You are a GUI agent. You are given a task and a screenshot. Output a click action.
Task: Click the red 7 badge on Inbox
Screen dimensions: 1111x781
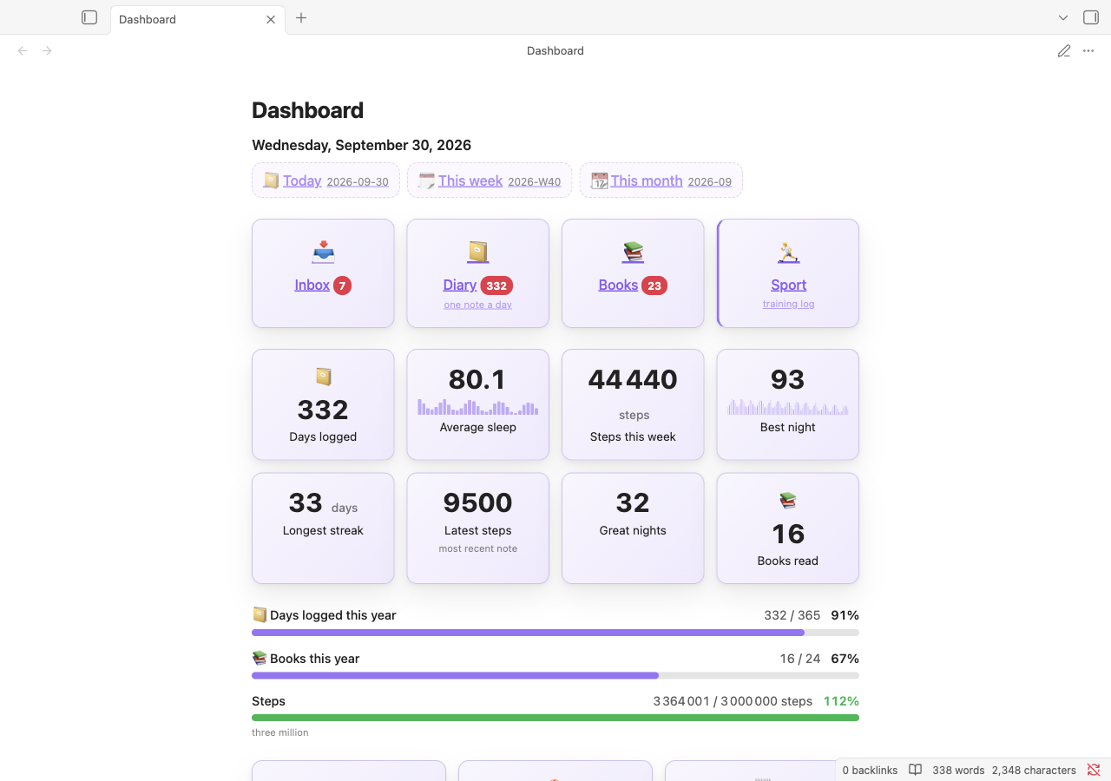[342, 285]
